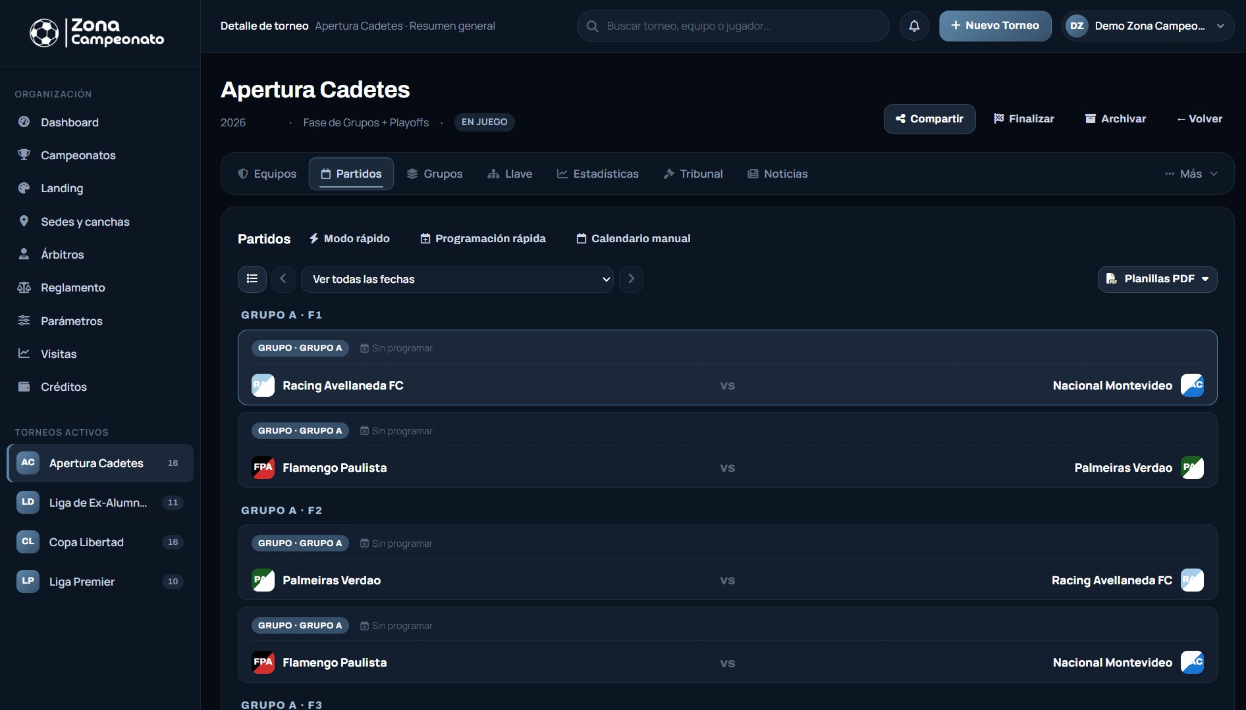Select Liga Premier active tournament

pos(100,582)
